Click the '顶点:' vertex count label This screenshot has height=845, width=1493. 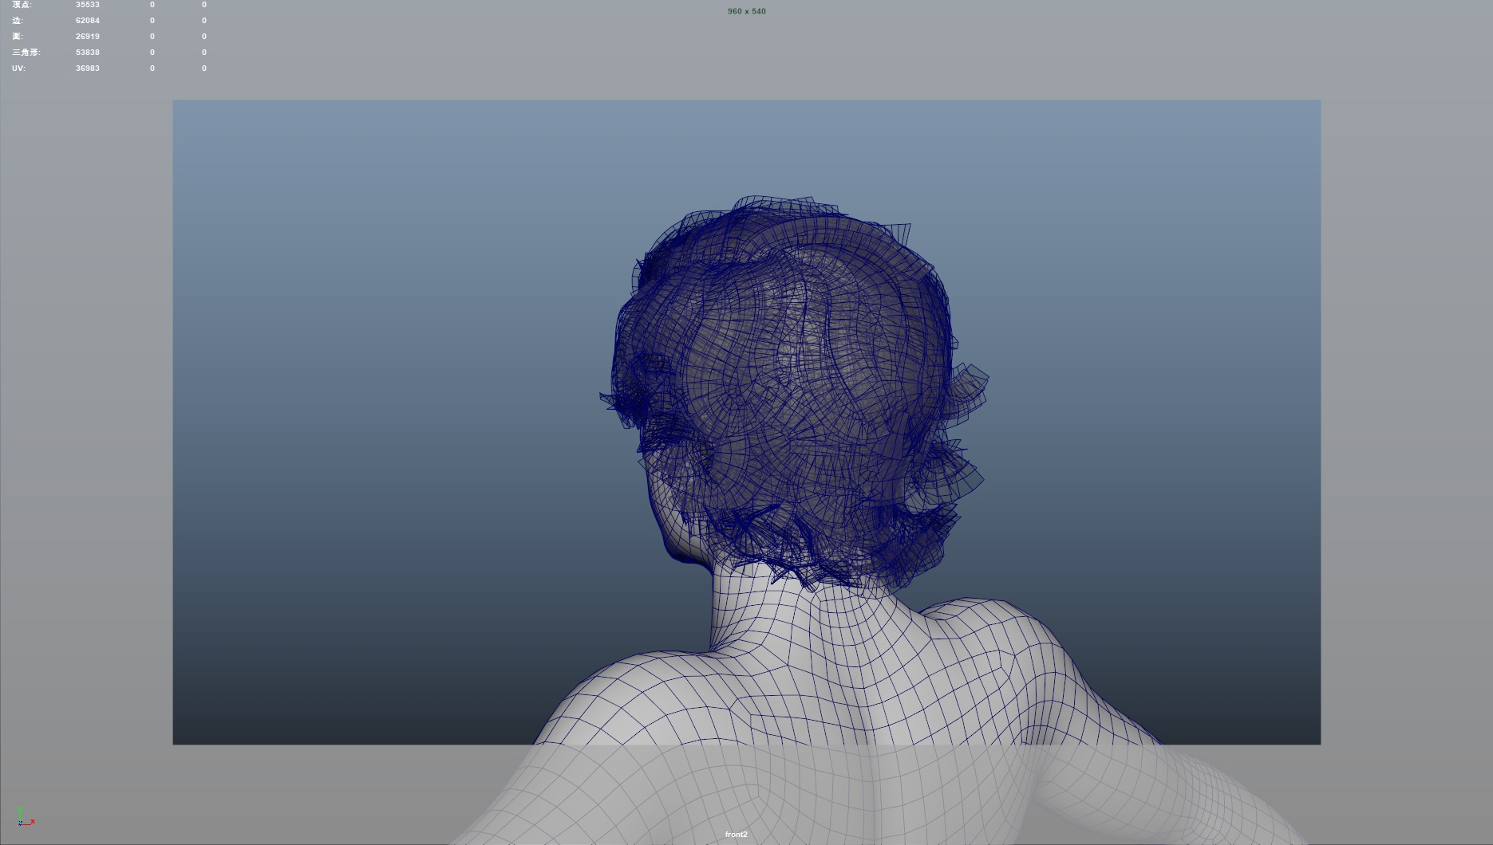pyautogui.click(x=22, y=5)
